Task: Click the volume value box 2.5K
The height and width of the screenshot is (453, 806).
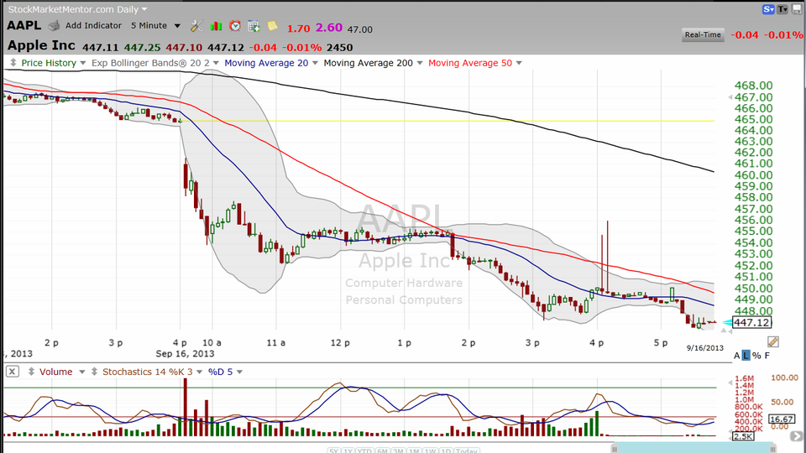Action: [743, 436]
